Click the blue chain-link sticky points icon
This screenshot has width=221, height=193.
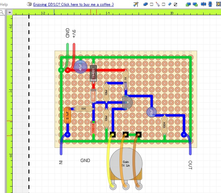pyautogui.click(x=170, y=4)
